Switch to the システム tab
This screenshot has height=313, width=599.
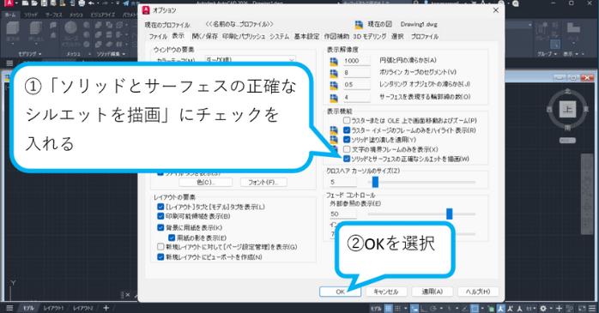(279, 36)
